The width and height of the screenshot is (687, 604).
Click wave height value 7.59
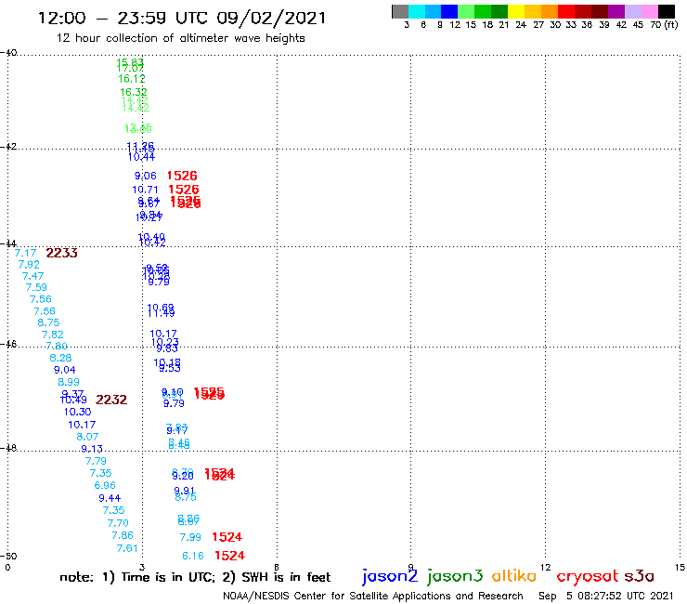point(36,287)
